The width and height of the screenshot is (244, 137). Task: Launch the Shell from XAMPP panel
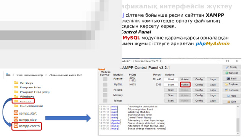[231, 79]
